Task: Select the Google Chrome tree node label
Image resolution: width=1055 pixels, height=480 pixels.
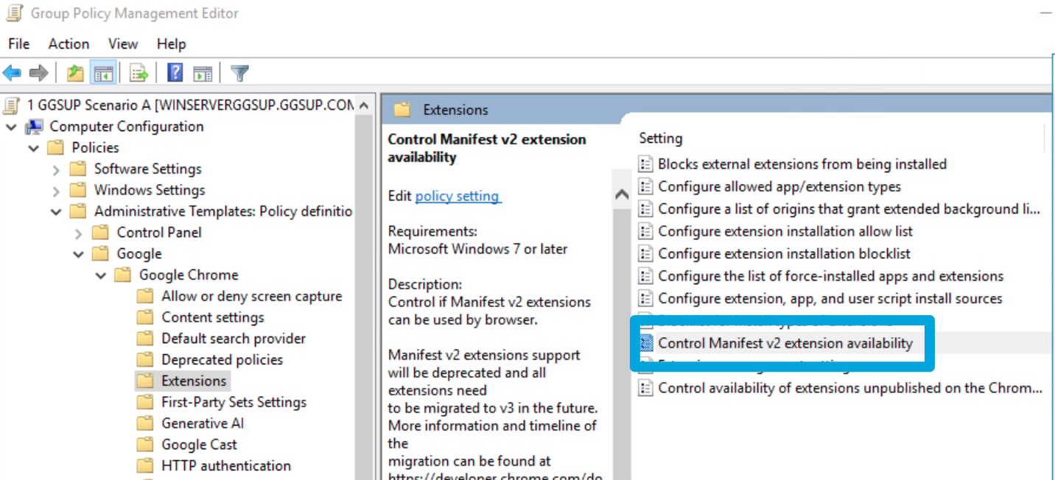Action: 189,275
